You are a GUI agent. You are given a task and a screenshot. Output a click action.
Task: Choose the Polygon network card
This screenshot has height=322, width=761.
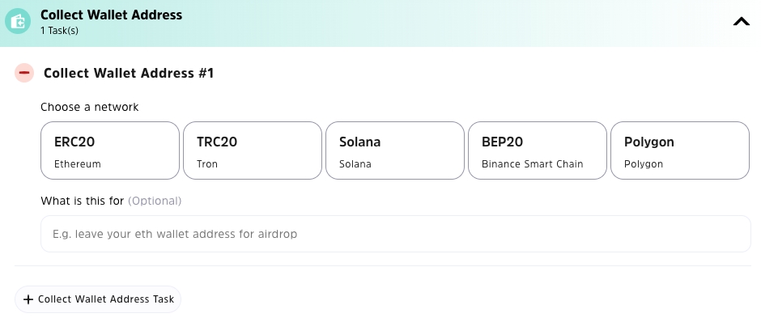point(680,150)
